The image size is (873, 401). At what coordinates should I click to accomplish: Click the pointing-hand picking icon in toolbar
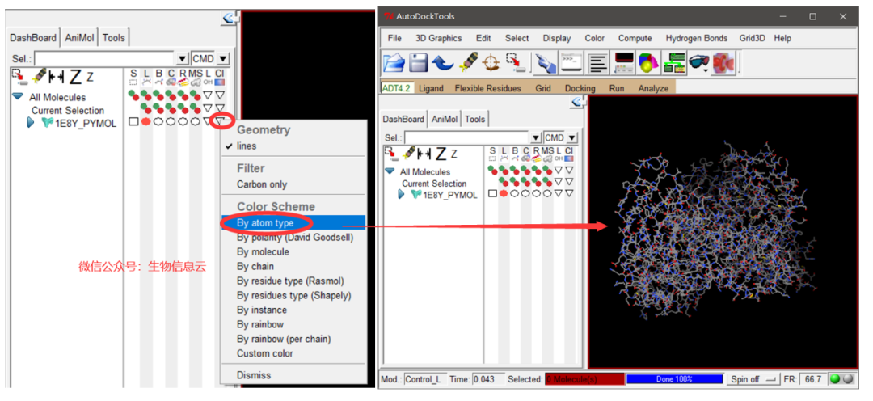[x=545, y=63]
